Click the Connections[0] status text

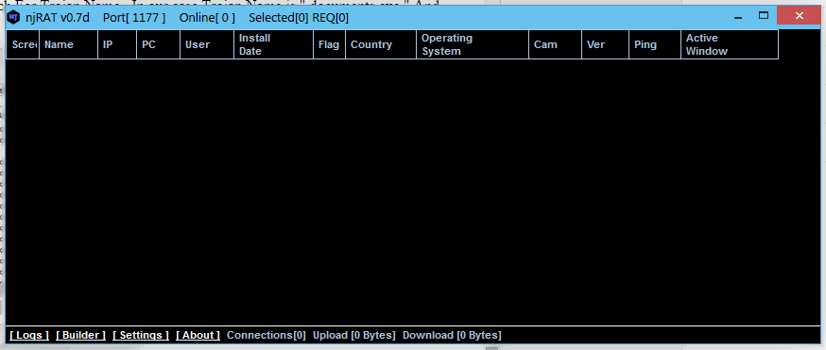pos(266,335)
